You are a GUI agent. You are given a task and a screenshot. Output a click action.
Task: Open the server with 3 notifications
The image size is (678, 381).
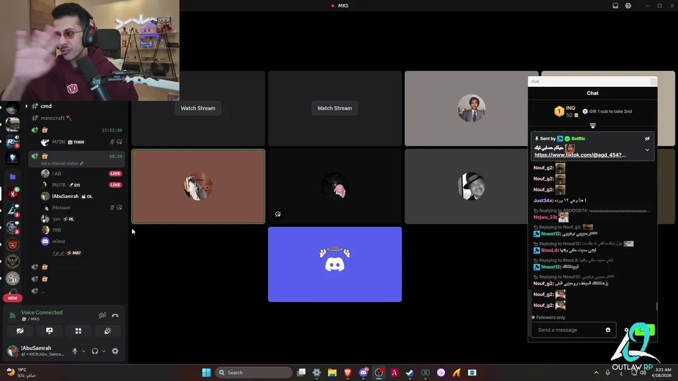coord(13,211)
